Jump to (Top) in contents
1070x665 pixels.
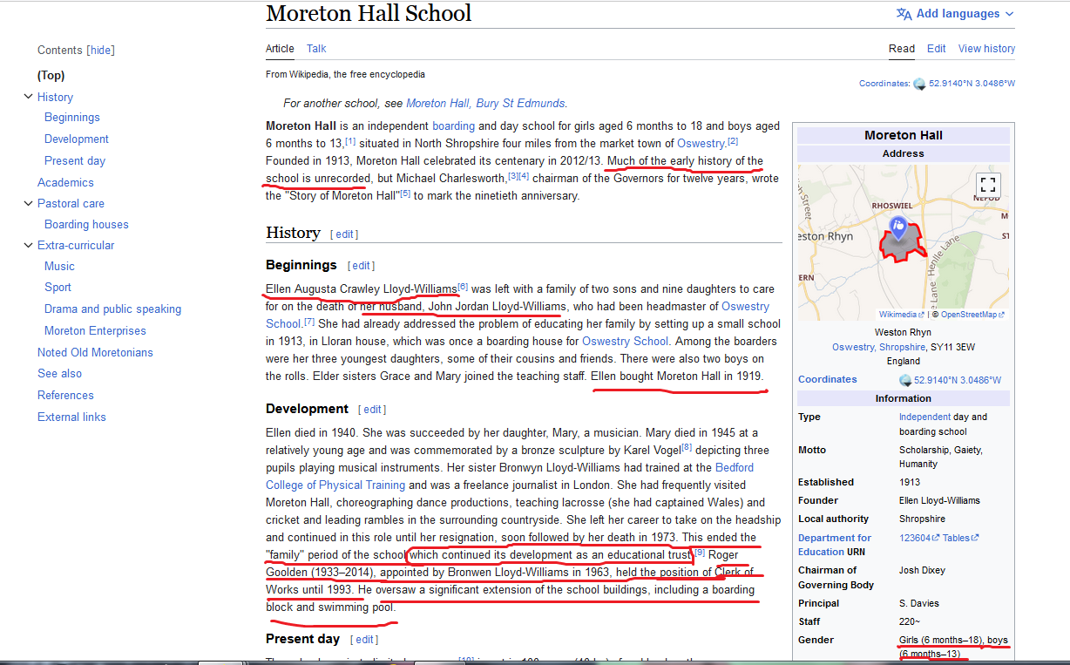51,76
